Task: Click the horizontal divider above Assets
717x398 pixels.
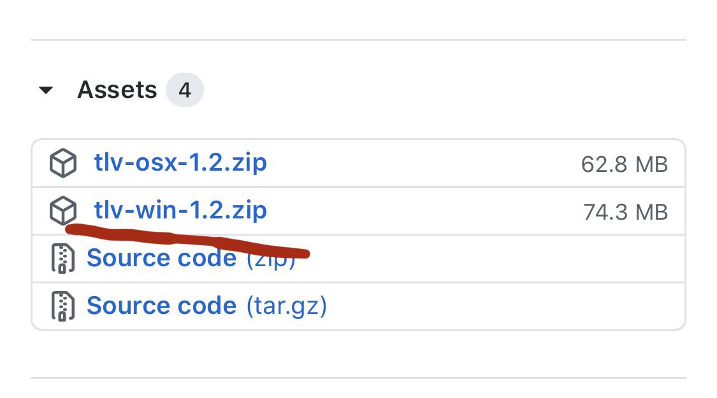Action: click(358, 40)
